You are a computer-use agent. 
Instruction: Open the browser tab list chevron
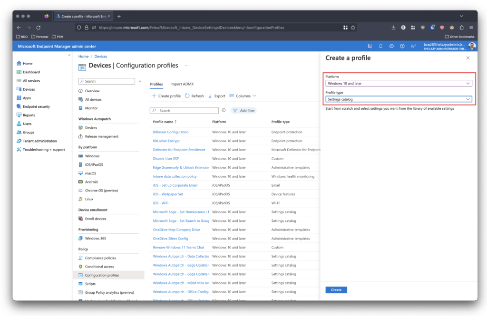click(x=461, y=16)
